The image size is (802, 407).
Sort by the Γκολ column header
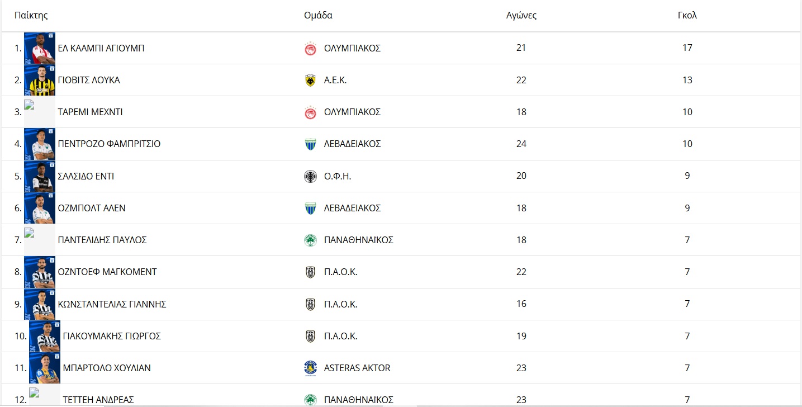[x=687, y=16]
